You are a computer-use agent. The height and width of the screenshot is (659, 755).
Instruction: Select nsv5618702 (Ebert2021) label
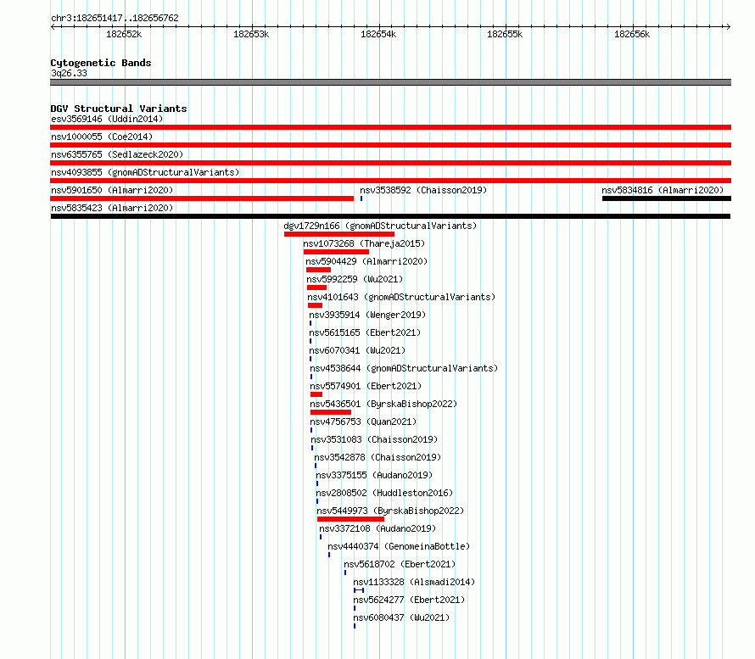click(400, 564)
